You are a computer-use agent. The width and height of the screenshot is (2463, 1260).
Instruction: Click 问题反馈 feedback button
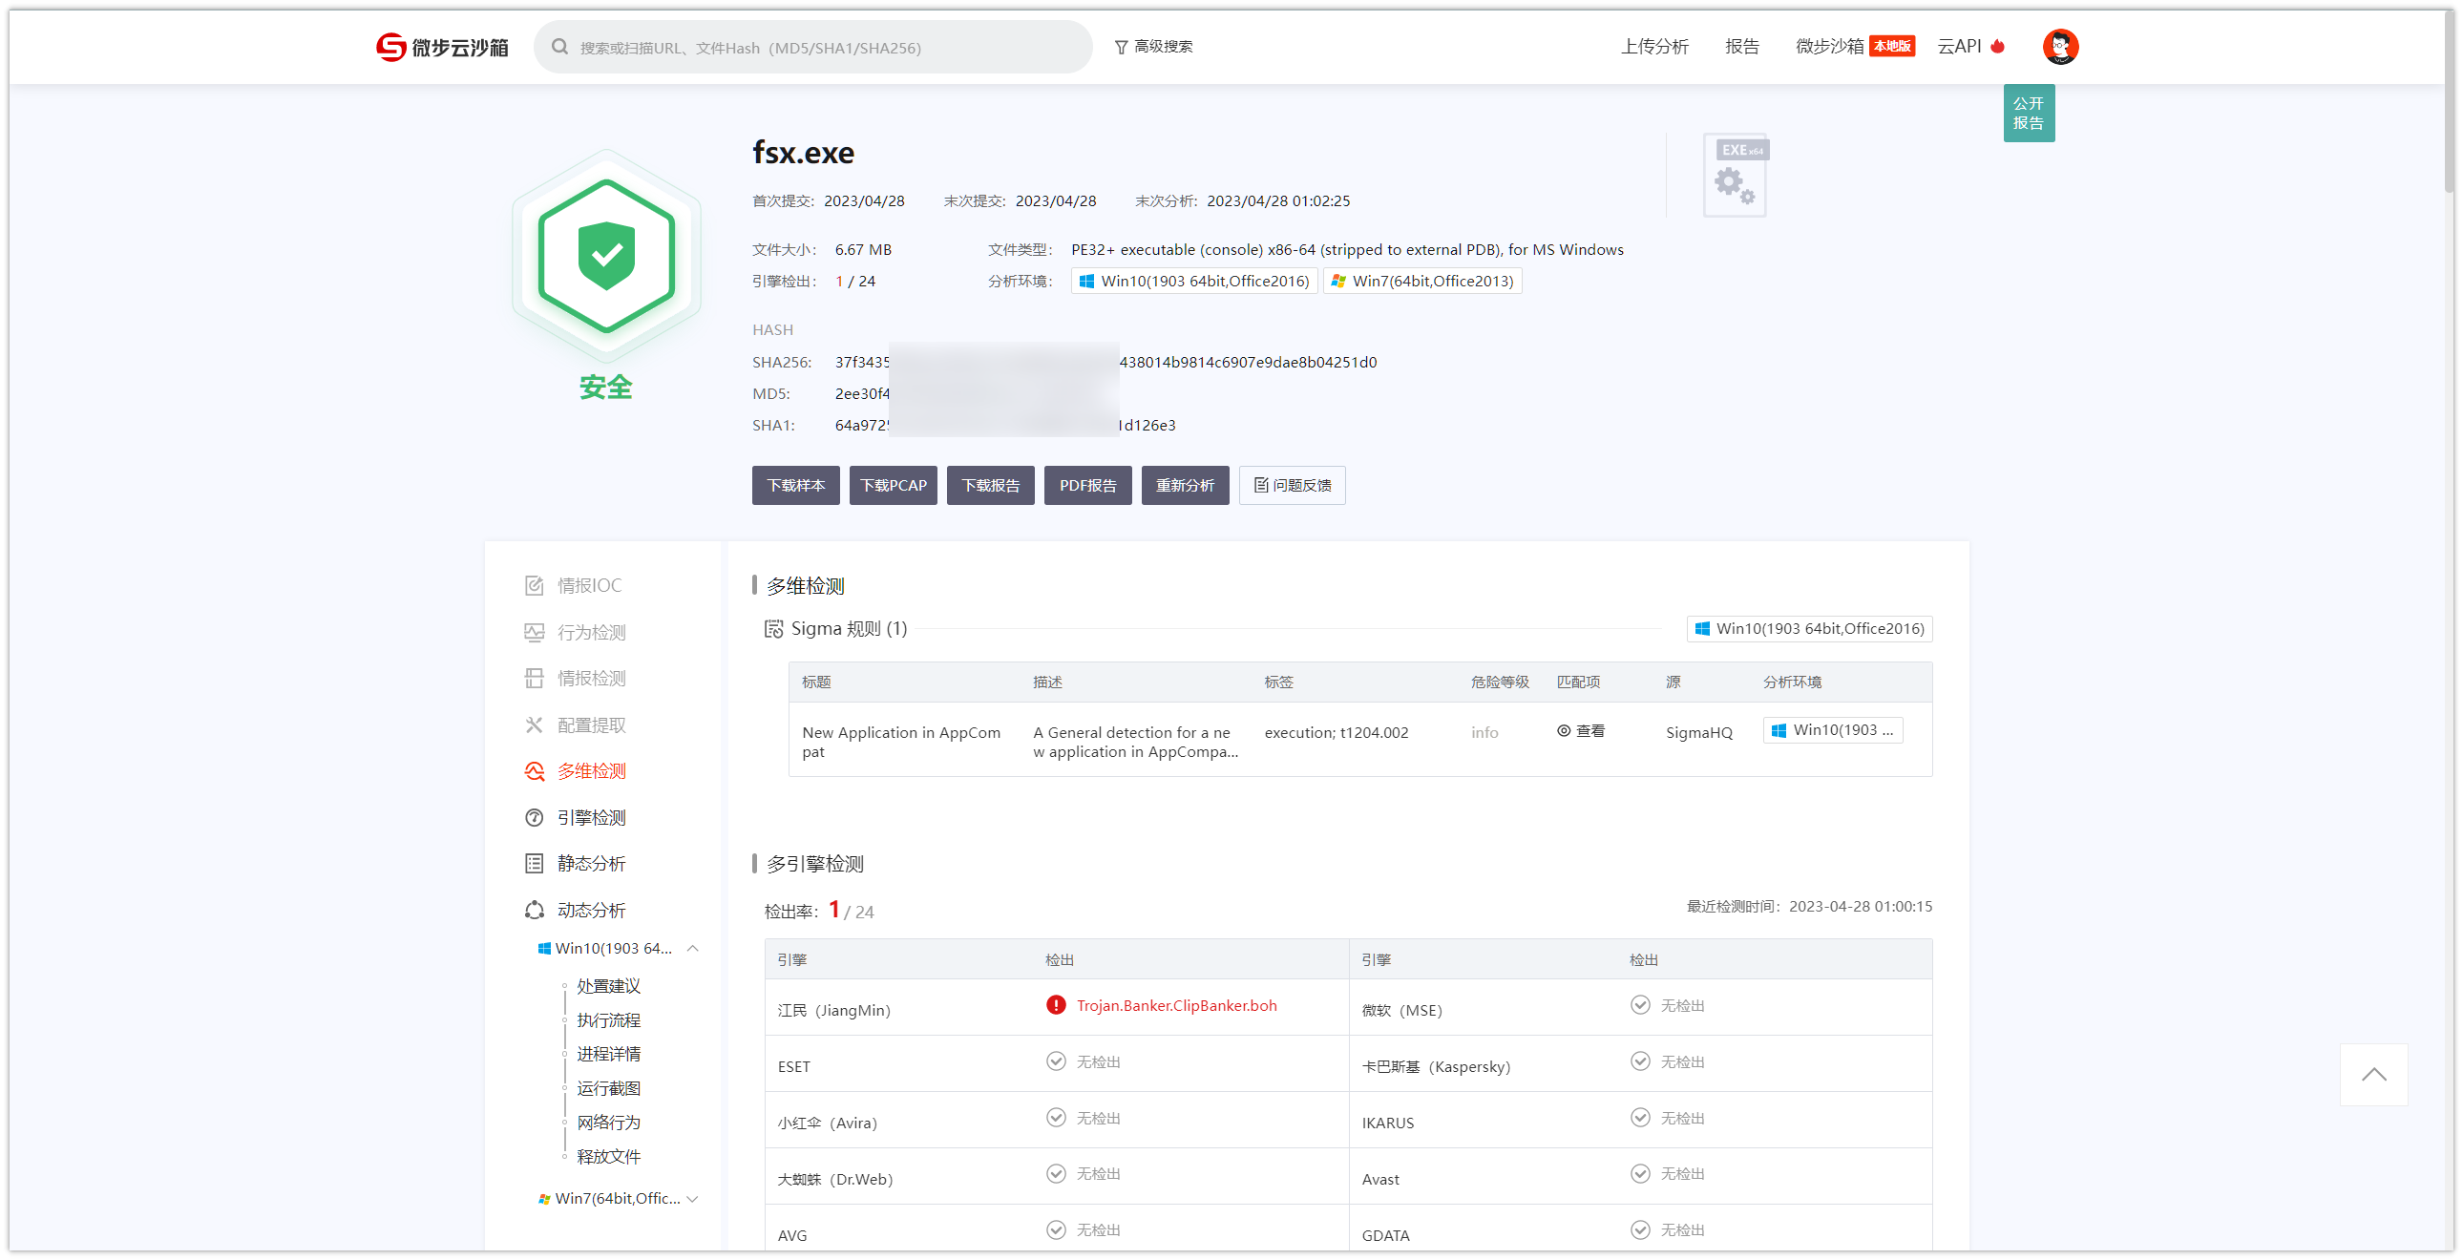coord(1292,486)
